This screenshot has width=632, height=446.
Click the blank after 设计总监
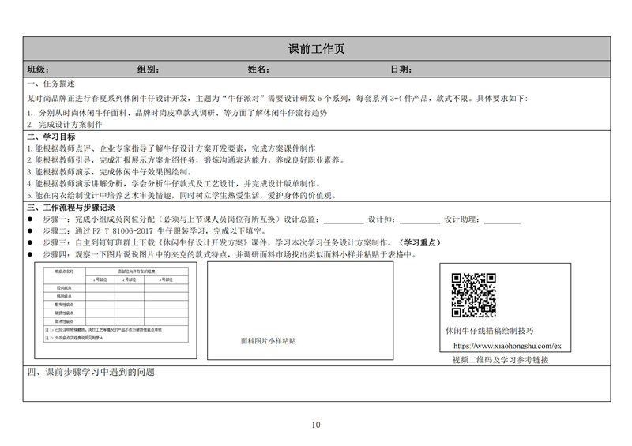tap(344, 220)
